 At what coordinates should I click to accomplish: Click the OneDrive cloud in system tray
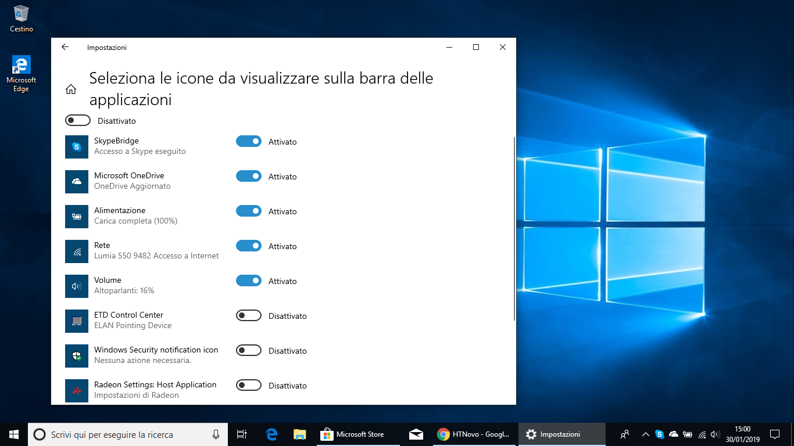click(674, 434)
